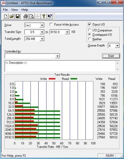Select the I/O Comparison radio button
The image size is (124, 159).
coord(90,30)
